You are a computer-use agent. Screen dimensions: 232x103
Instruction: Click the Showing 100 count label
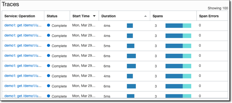pyautogui.click(x=218, y=8)
